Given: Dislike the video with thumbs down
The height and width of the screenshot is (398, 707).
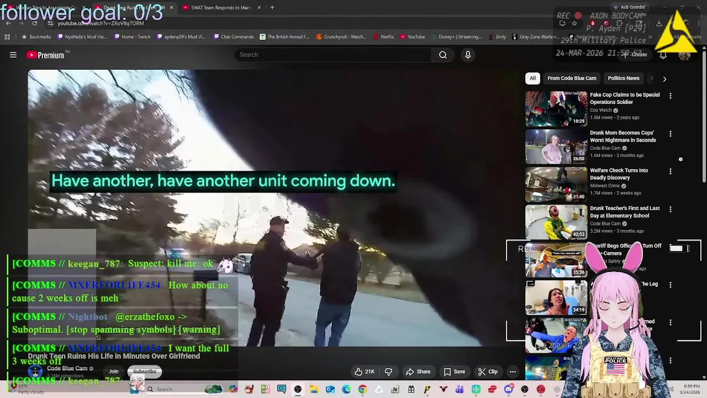Looking at the screenshot, I should tap(388, 371).
